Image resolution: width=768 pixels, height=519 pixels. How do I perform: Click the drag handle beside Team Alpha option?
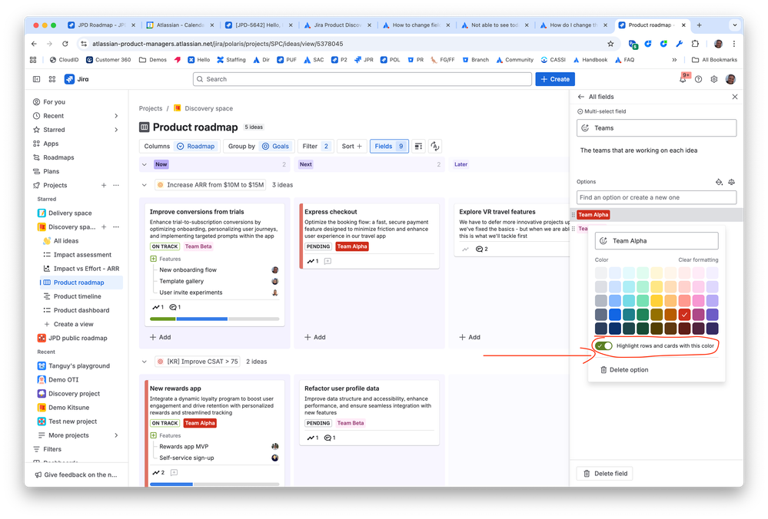[x=573, y=215]
